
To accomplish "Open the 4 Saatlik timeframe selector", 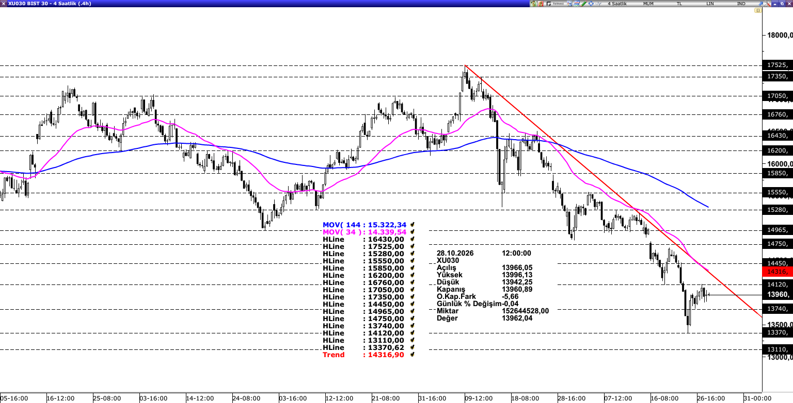I will coord(617,4).
